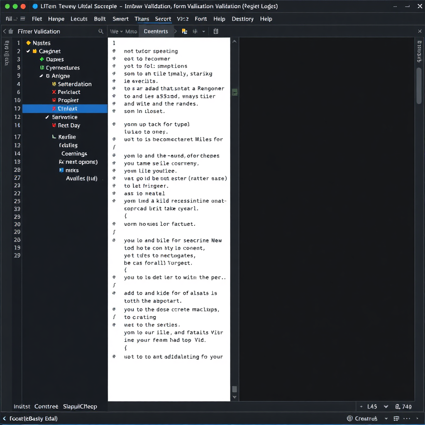Click the hamburger menu icon beside Ril
The image size is (425, 425).
22,19
